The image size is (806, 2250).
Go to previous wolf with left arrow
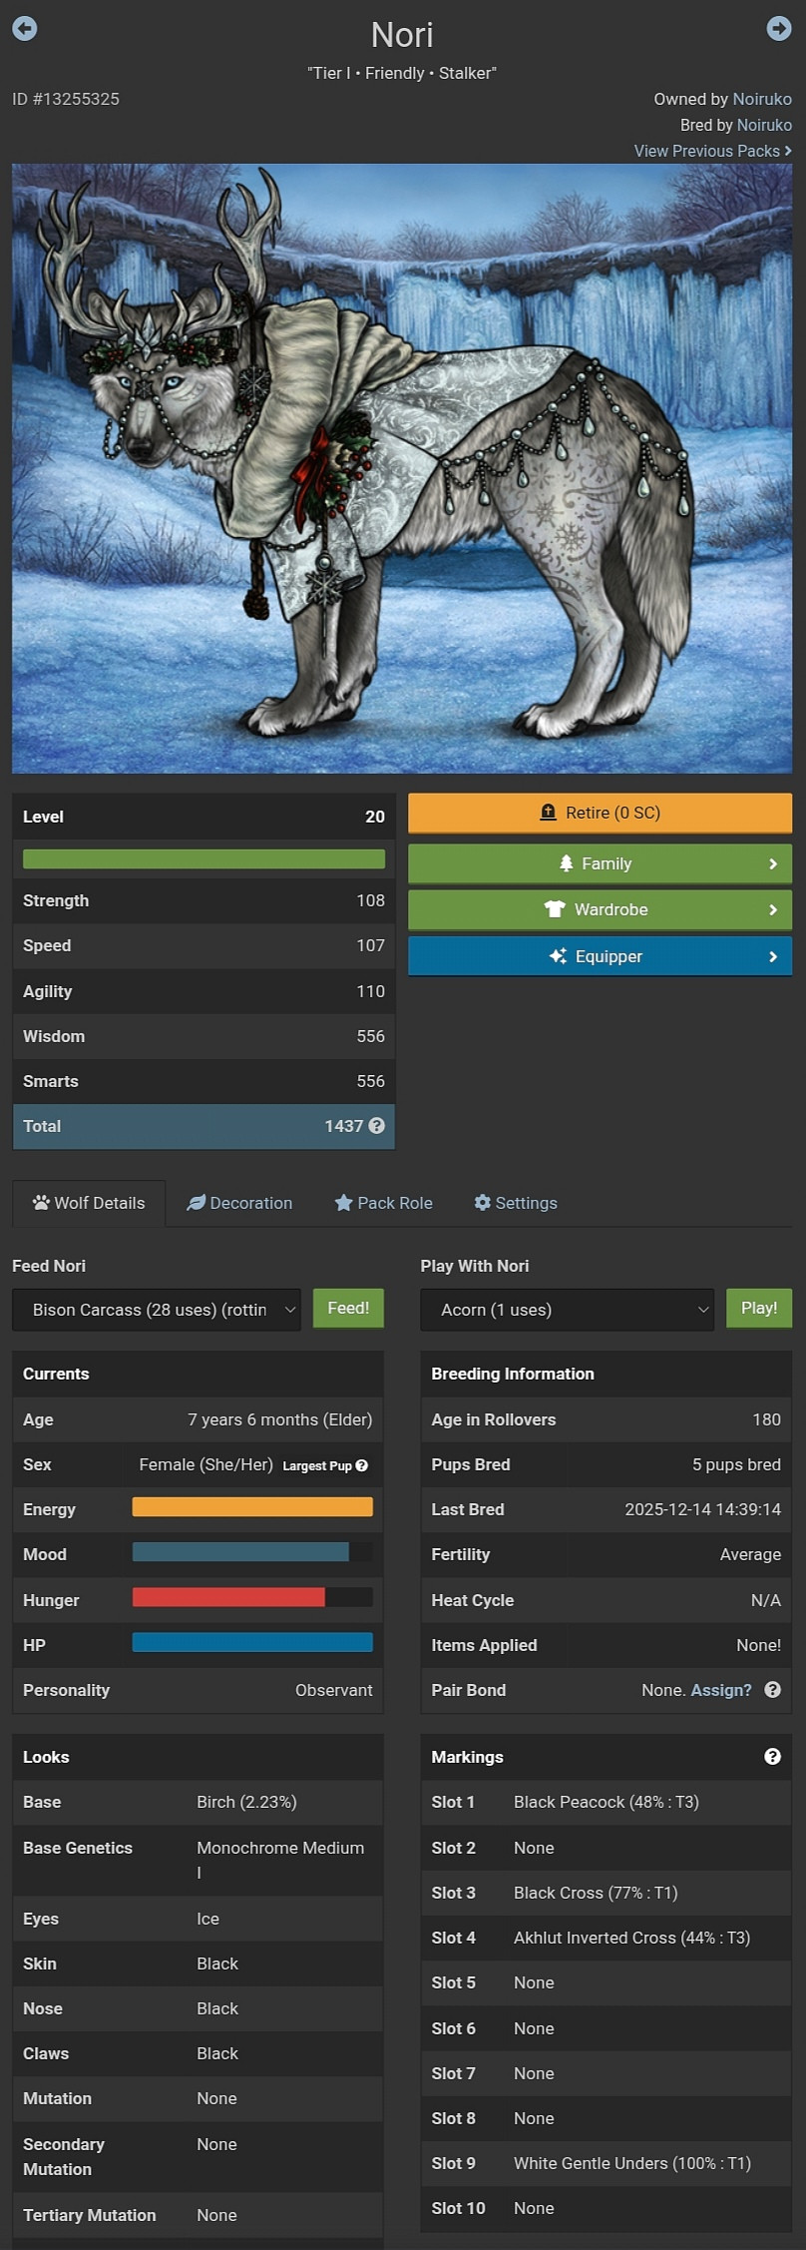point(25,29)
